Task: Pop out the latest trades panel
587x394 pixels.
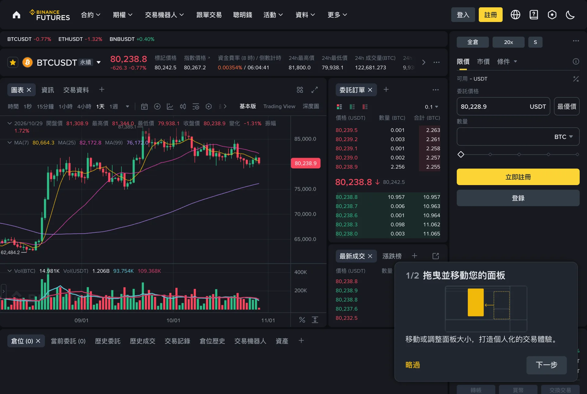Action: [436, 256]
